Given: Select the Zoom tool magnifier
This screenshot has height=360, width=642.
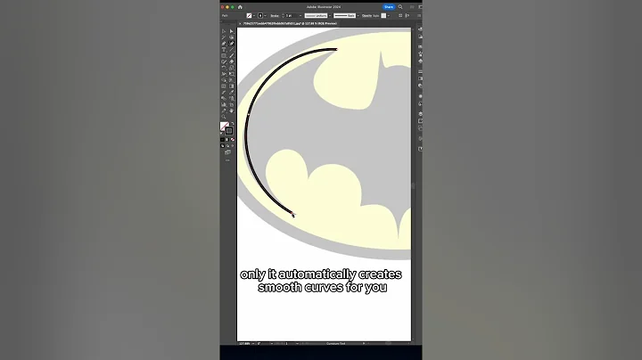Looking at the screenshot, I should pos(224,117).
